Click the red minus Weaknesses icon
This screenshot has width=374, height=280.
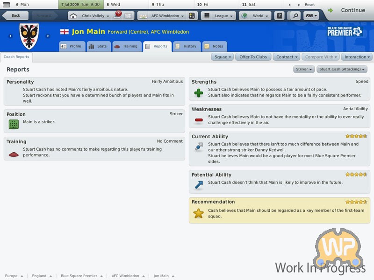199,120
